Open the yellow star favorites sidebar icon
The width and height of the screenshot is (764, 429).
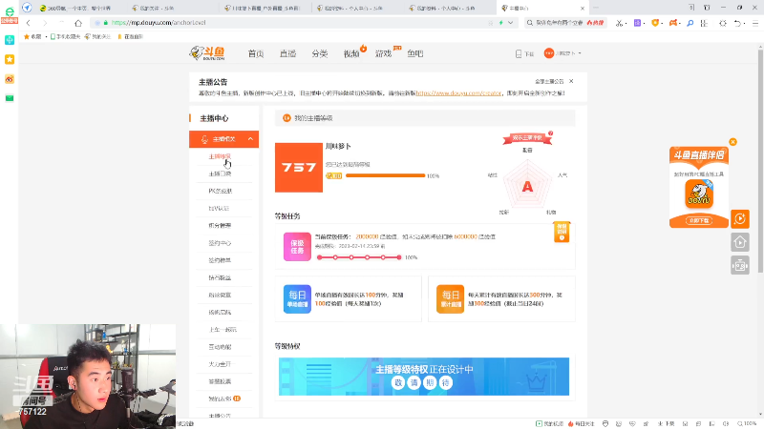(10, 59)
